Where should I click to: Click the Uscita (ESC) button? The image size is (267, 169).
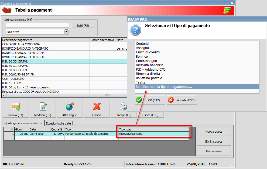[150, 115]
